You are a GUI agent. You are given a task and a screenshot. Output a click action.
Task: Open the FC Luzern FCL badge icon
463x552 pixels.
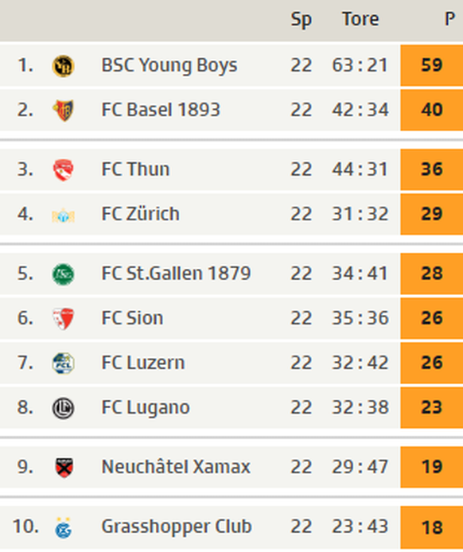click(64, 363)
